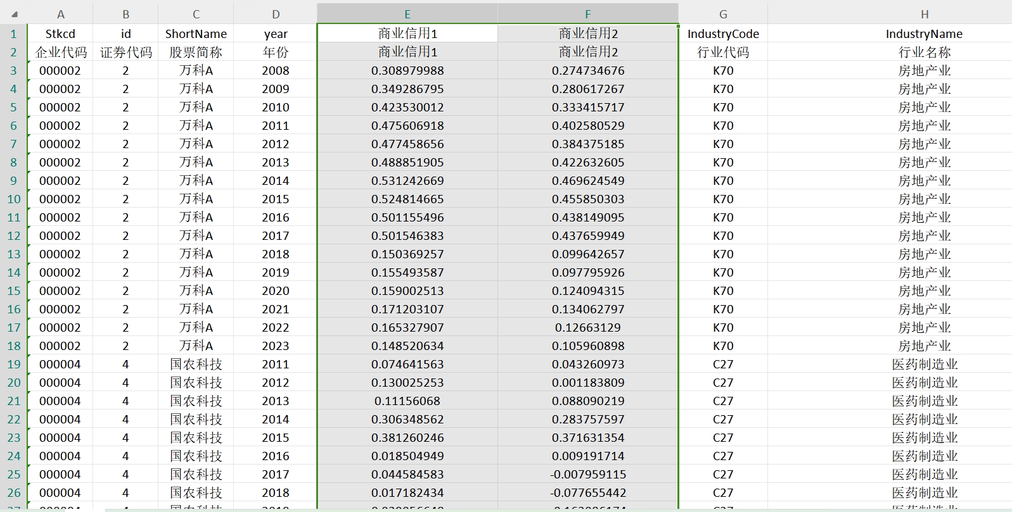The image size is (1012, 512).
Task: Select column F header
Action: click(x=588, y=14)
